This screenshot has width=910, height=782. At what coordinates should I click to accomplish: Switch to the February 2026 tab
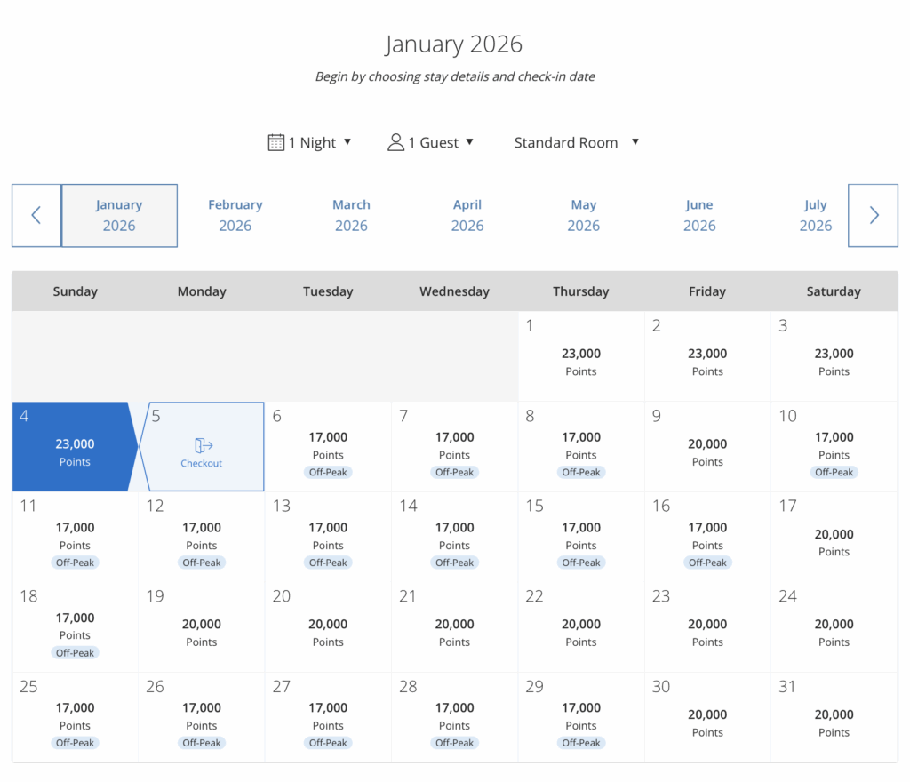click(x=235, y=215)
